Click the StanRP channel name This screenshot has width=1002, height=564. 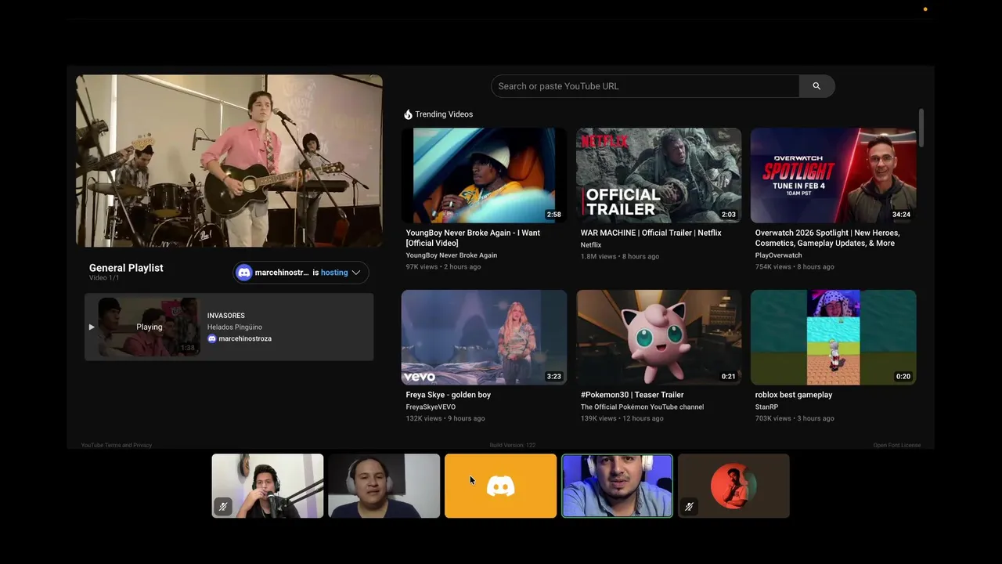click(766, 407)
